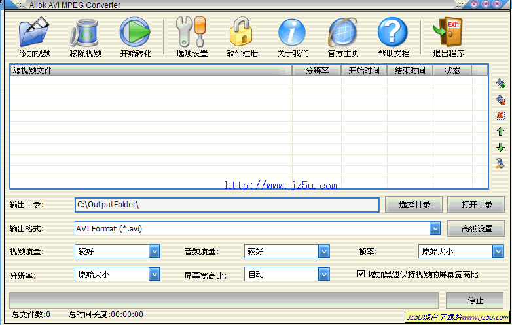Open the 输出格式 AVI Format dropdown

435,228
